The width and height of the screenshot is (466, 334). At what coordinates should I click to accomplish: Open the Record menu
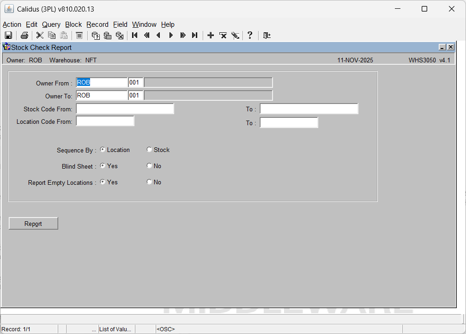97,24
